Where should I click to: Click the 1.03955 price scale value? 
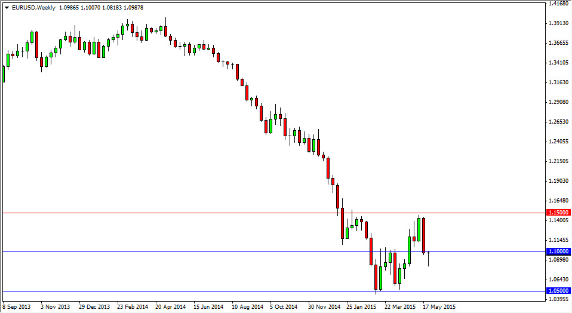[x=558, y=299]
